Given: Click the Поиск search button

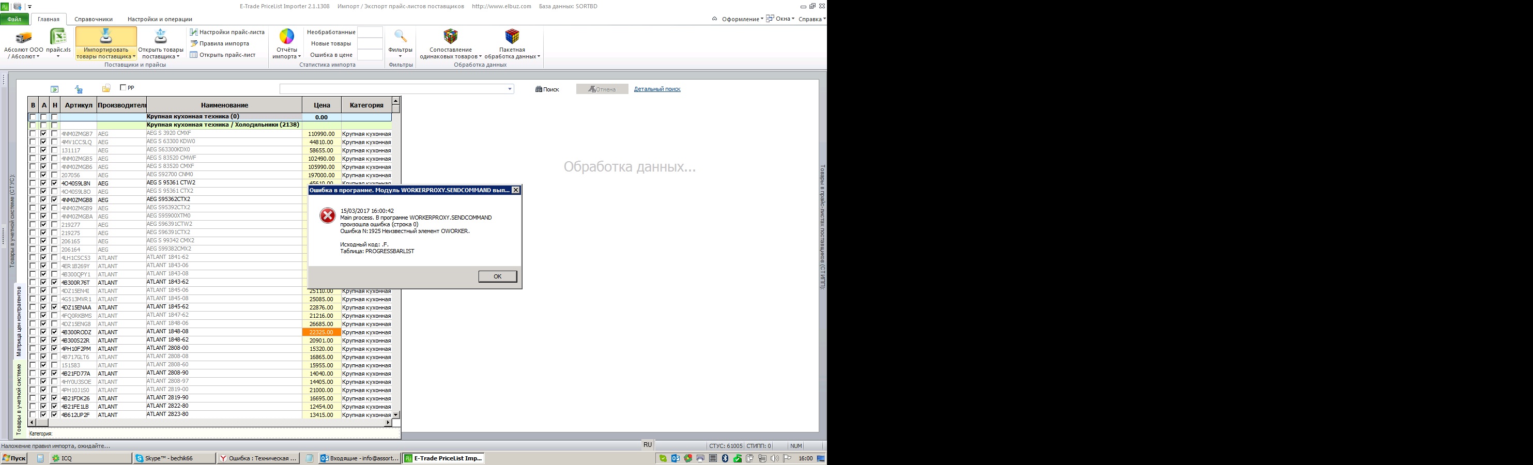Looking at the screenshot, I should [547, 89].
